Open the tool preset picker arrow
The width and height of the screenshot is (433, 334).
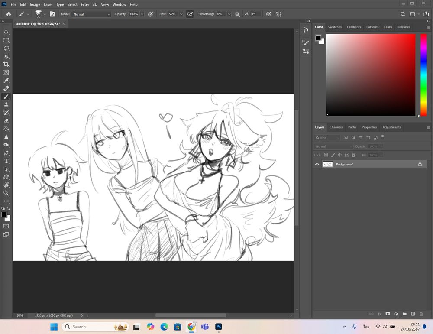(28, 14)
